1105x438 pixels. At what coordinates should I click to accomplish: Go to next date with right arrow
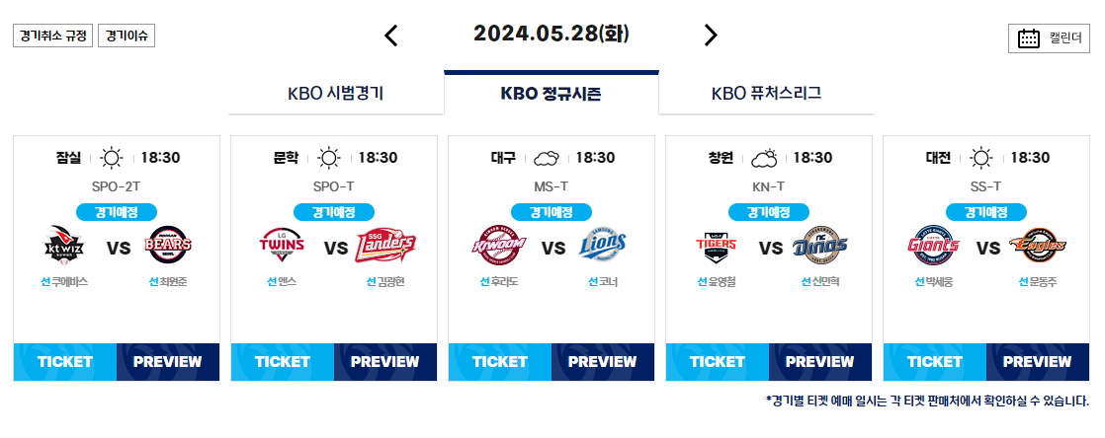pos(711,36)
